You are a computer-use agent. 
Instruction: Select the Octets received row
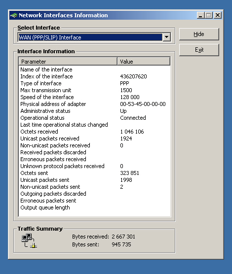click(x=94, y=132)
